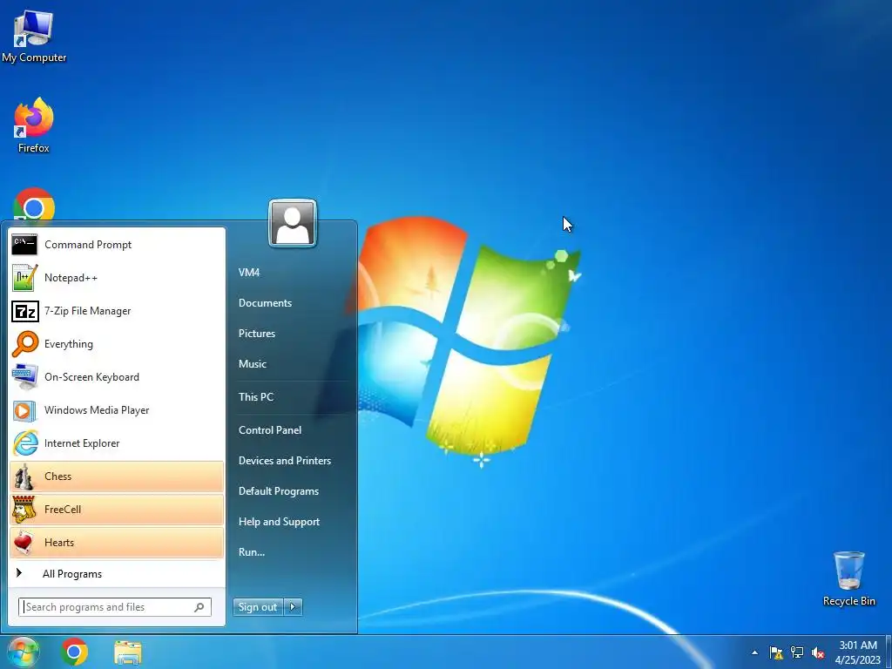Open Pictures from Start menu
Viewport: 892px width, 669px height.
coord(257,334)
